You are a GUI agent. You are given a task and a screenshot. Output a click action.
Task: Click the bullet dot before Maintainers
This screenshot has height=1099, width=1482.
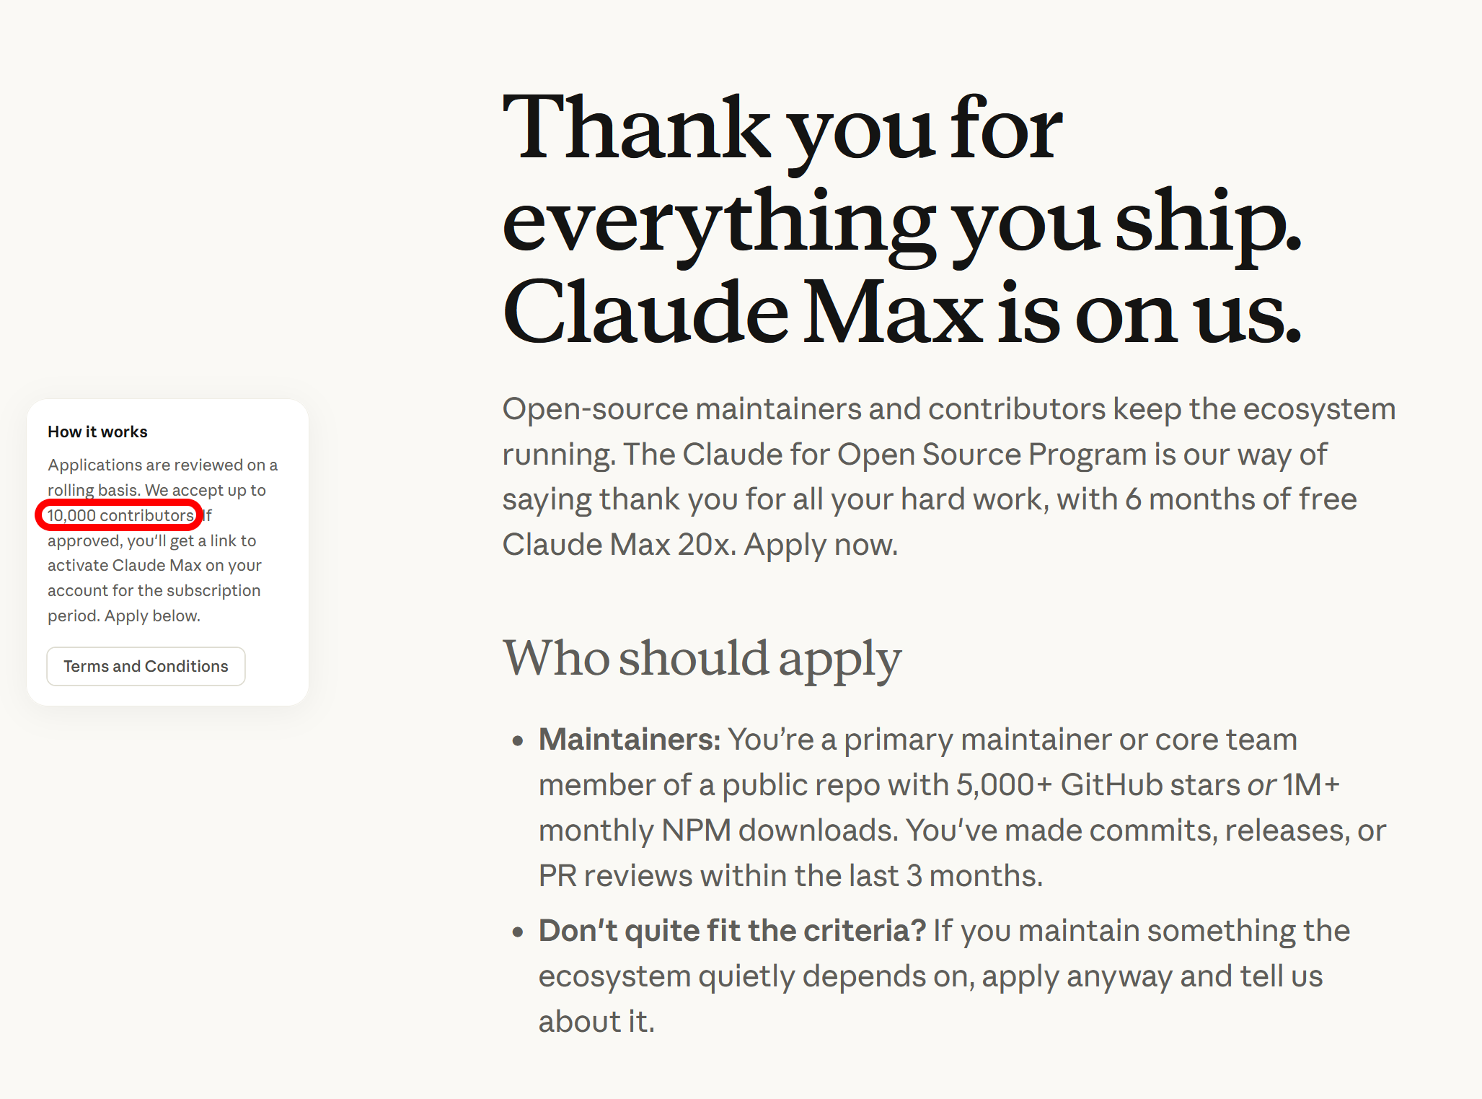tap(517, 741)
